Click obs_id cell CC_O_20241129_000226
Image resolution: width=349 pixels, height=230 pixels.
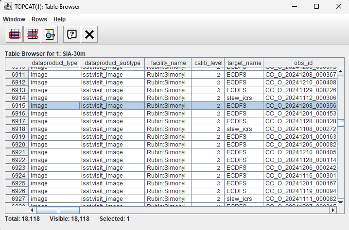(x=300, y=90)
